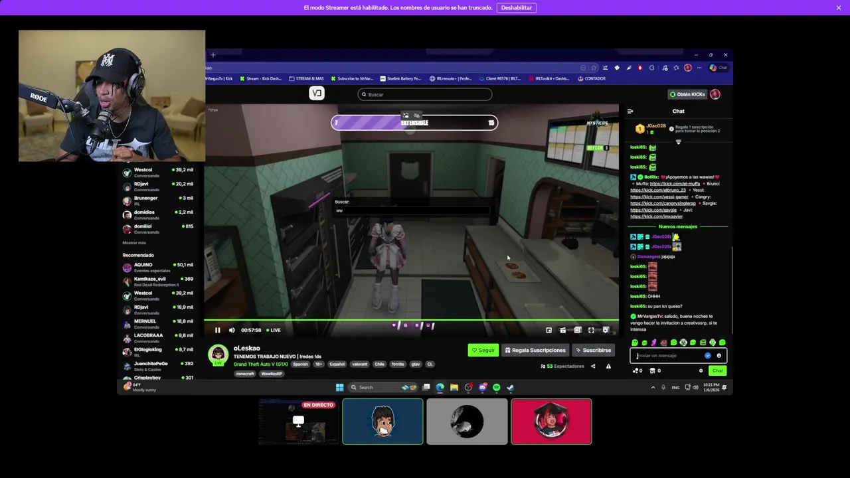Open IRLremote+ bookmark
The height and width of the screenshot is (478, 850).
click(x=451, y=78)
